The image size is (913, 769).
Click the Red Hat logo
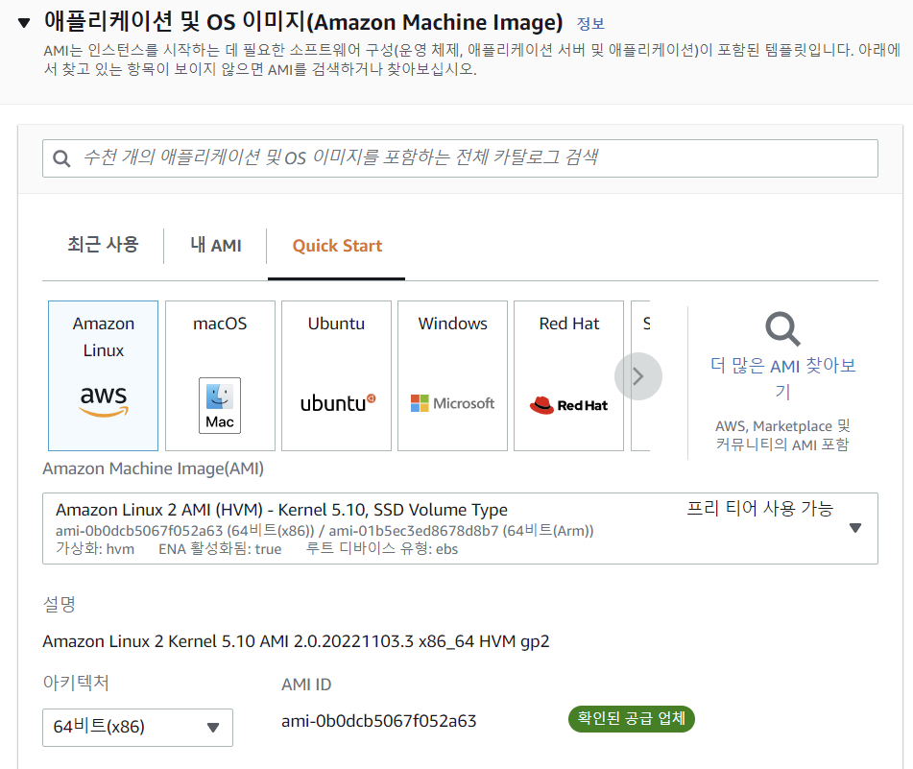pyautogui.click(x=569, y=405)
